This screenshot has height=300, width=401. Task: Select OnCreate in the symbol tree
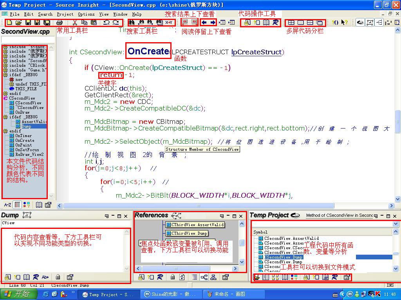point(25,140)
